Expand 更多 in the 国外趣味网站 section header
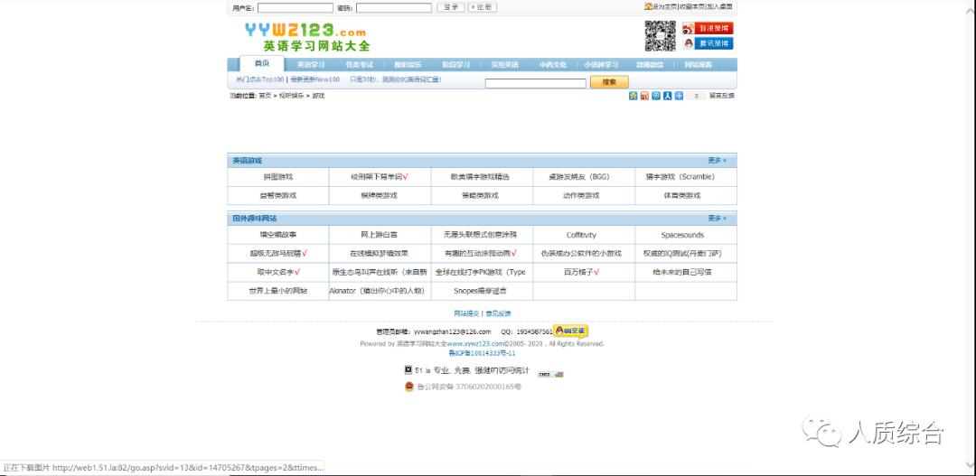 coord(717,219)
